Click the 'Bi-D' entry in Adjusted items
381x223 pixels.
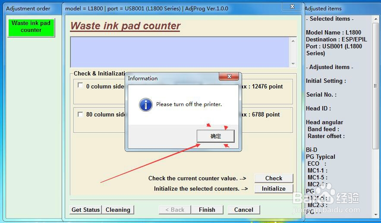[312, 150]
